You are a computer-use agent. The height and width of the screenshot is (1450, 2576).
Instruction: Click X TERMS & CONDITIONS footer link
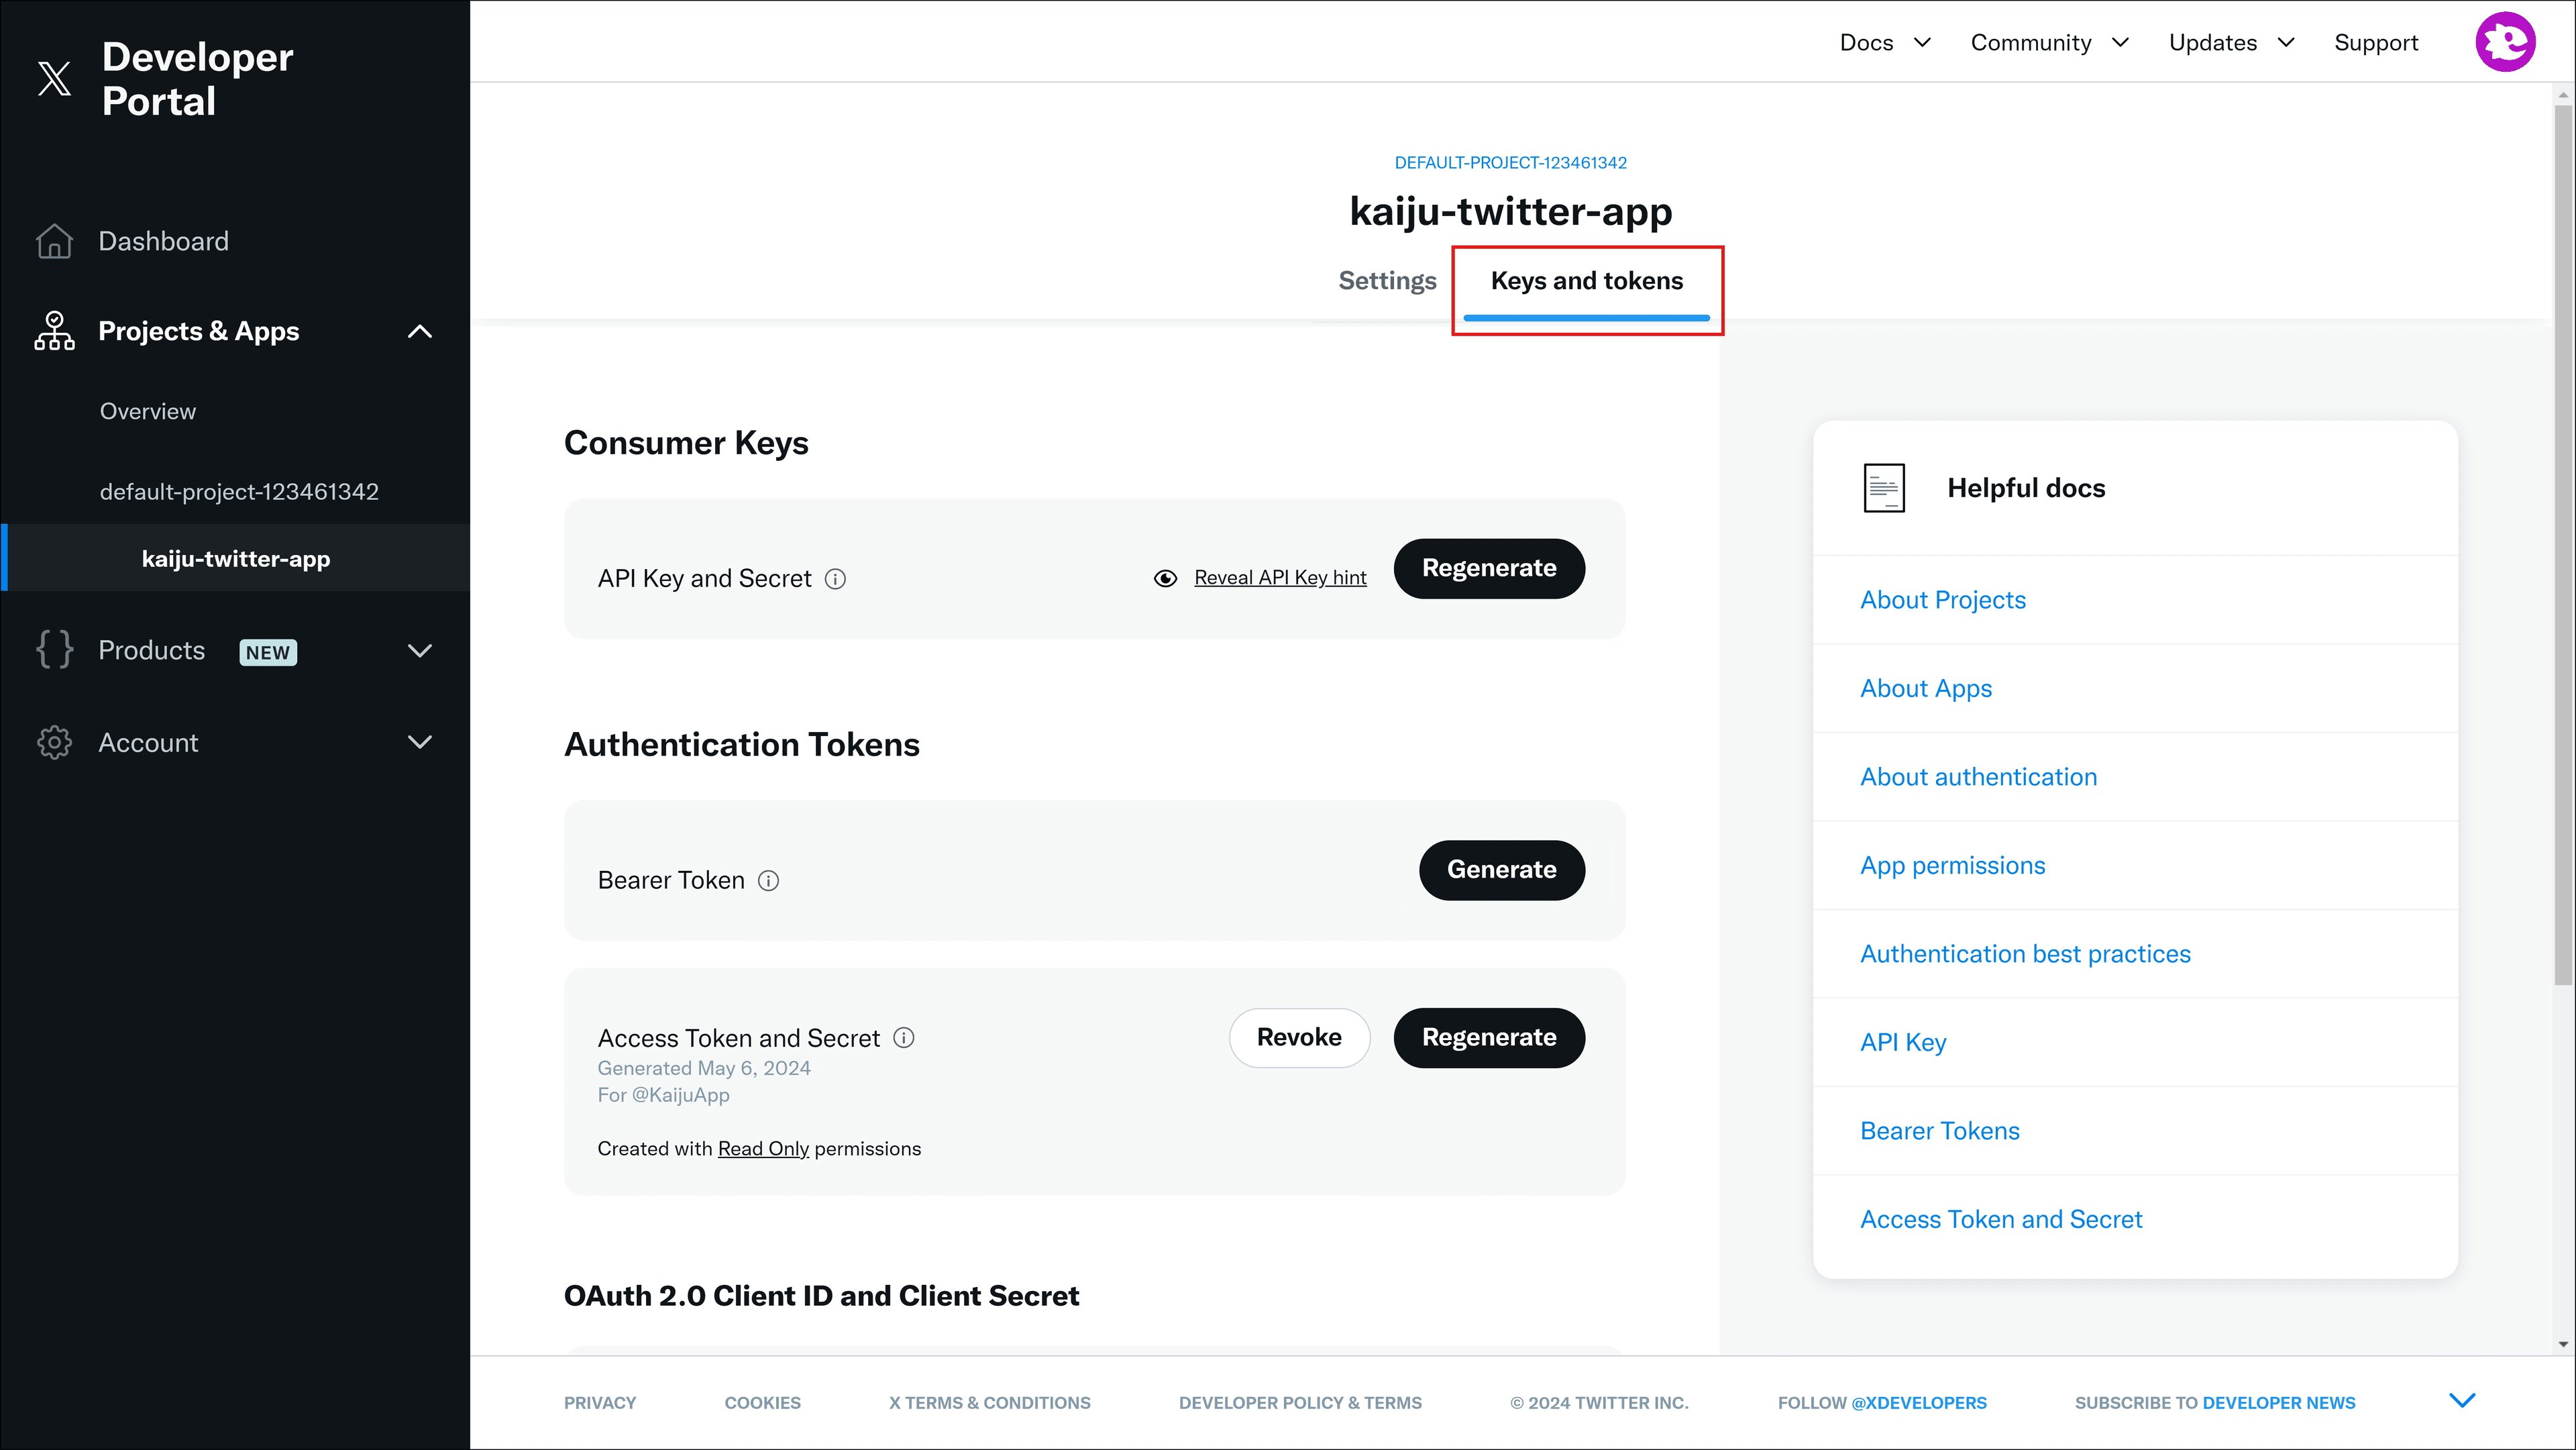pyautogui.click(x=989, y=1403)
